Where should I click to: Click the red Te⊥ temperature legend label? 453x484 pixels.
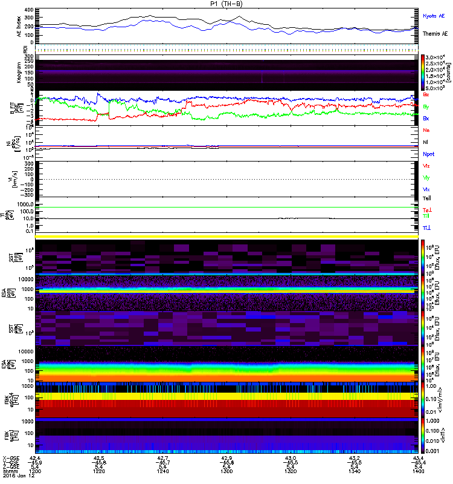427,209
